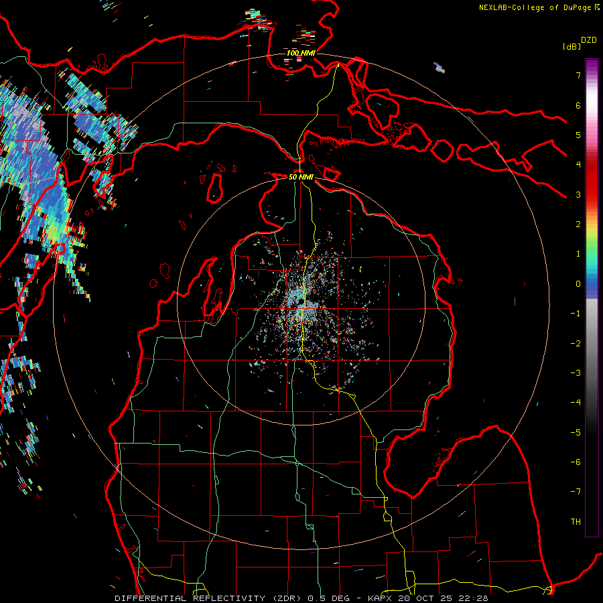Click the NEXLAB-College of DuPage label

[x=535, y=7]
